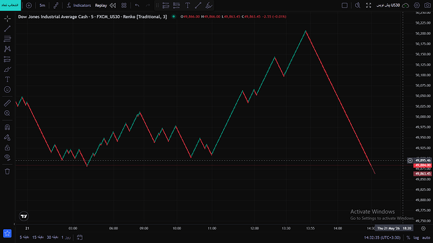
Task: Select the 30 minute range button
Action: tap(53, 237)
